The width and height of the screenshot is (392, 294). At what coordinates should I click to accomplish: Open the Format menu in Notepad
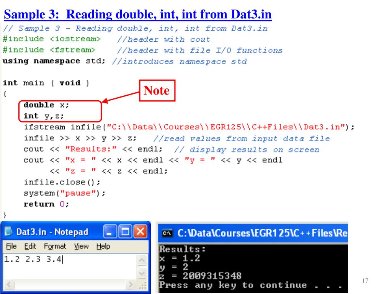pos(55,246)
